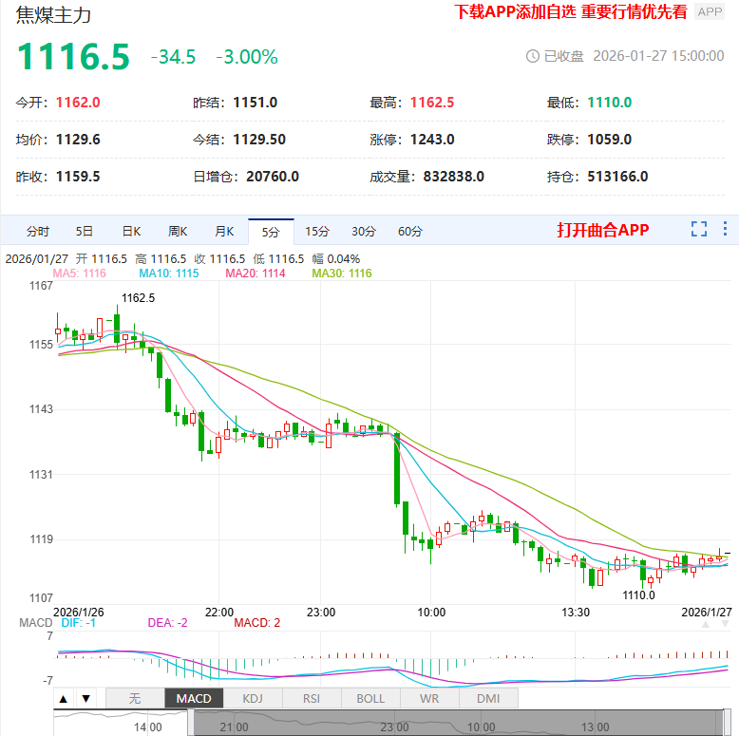Select the KDJ indicator

pyautogui.click(x=253, y=698)
